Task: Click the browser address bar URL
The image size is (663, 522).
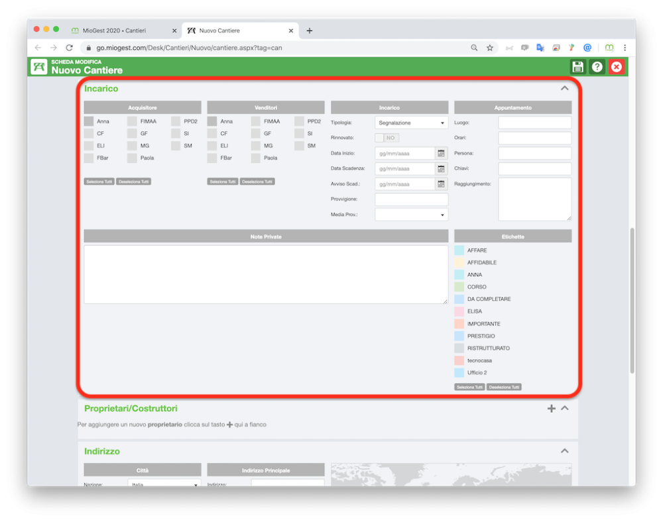Action: [x=189, y=48]
